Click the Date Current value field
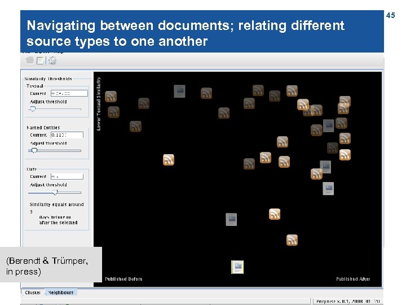 click(67, 176)
